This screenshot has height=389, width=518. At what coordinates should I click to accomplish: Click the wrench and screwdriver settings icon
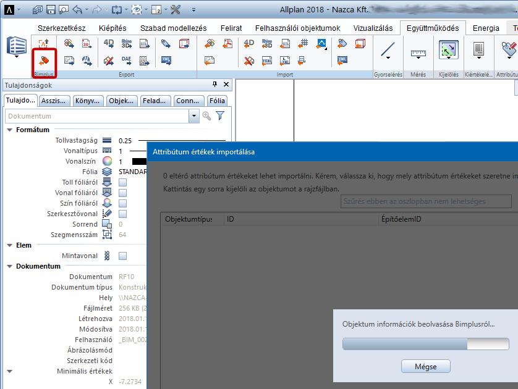[x=176, y=9]
